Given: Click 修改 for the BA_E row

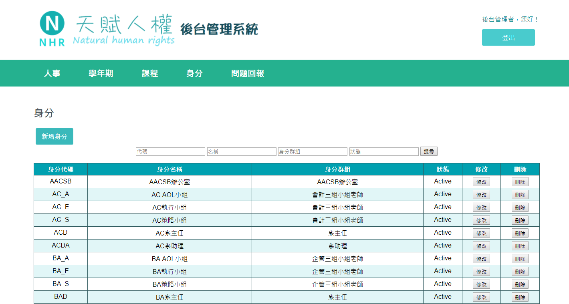Looking at the screenshot, I should coord(481,272).
